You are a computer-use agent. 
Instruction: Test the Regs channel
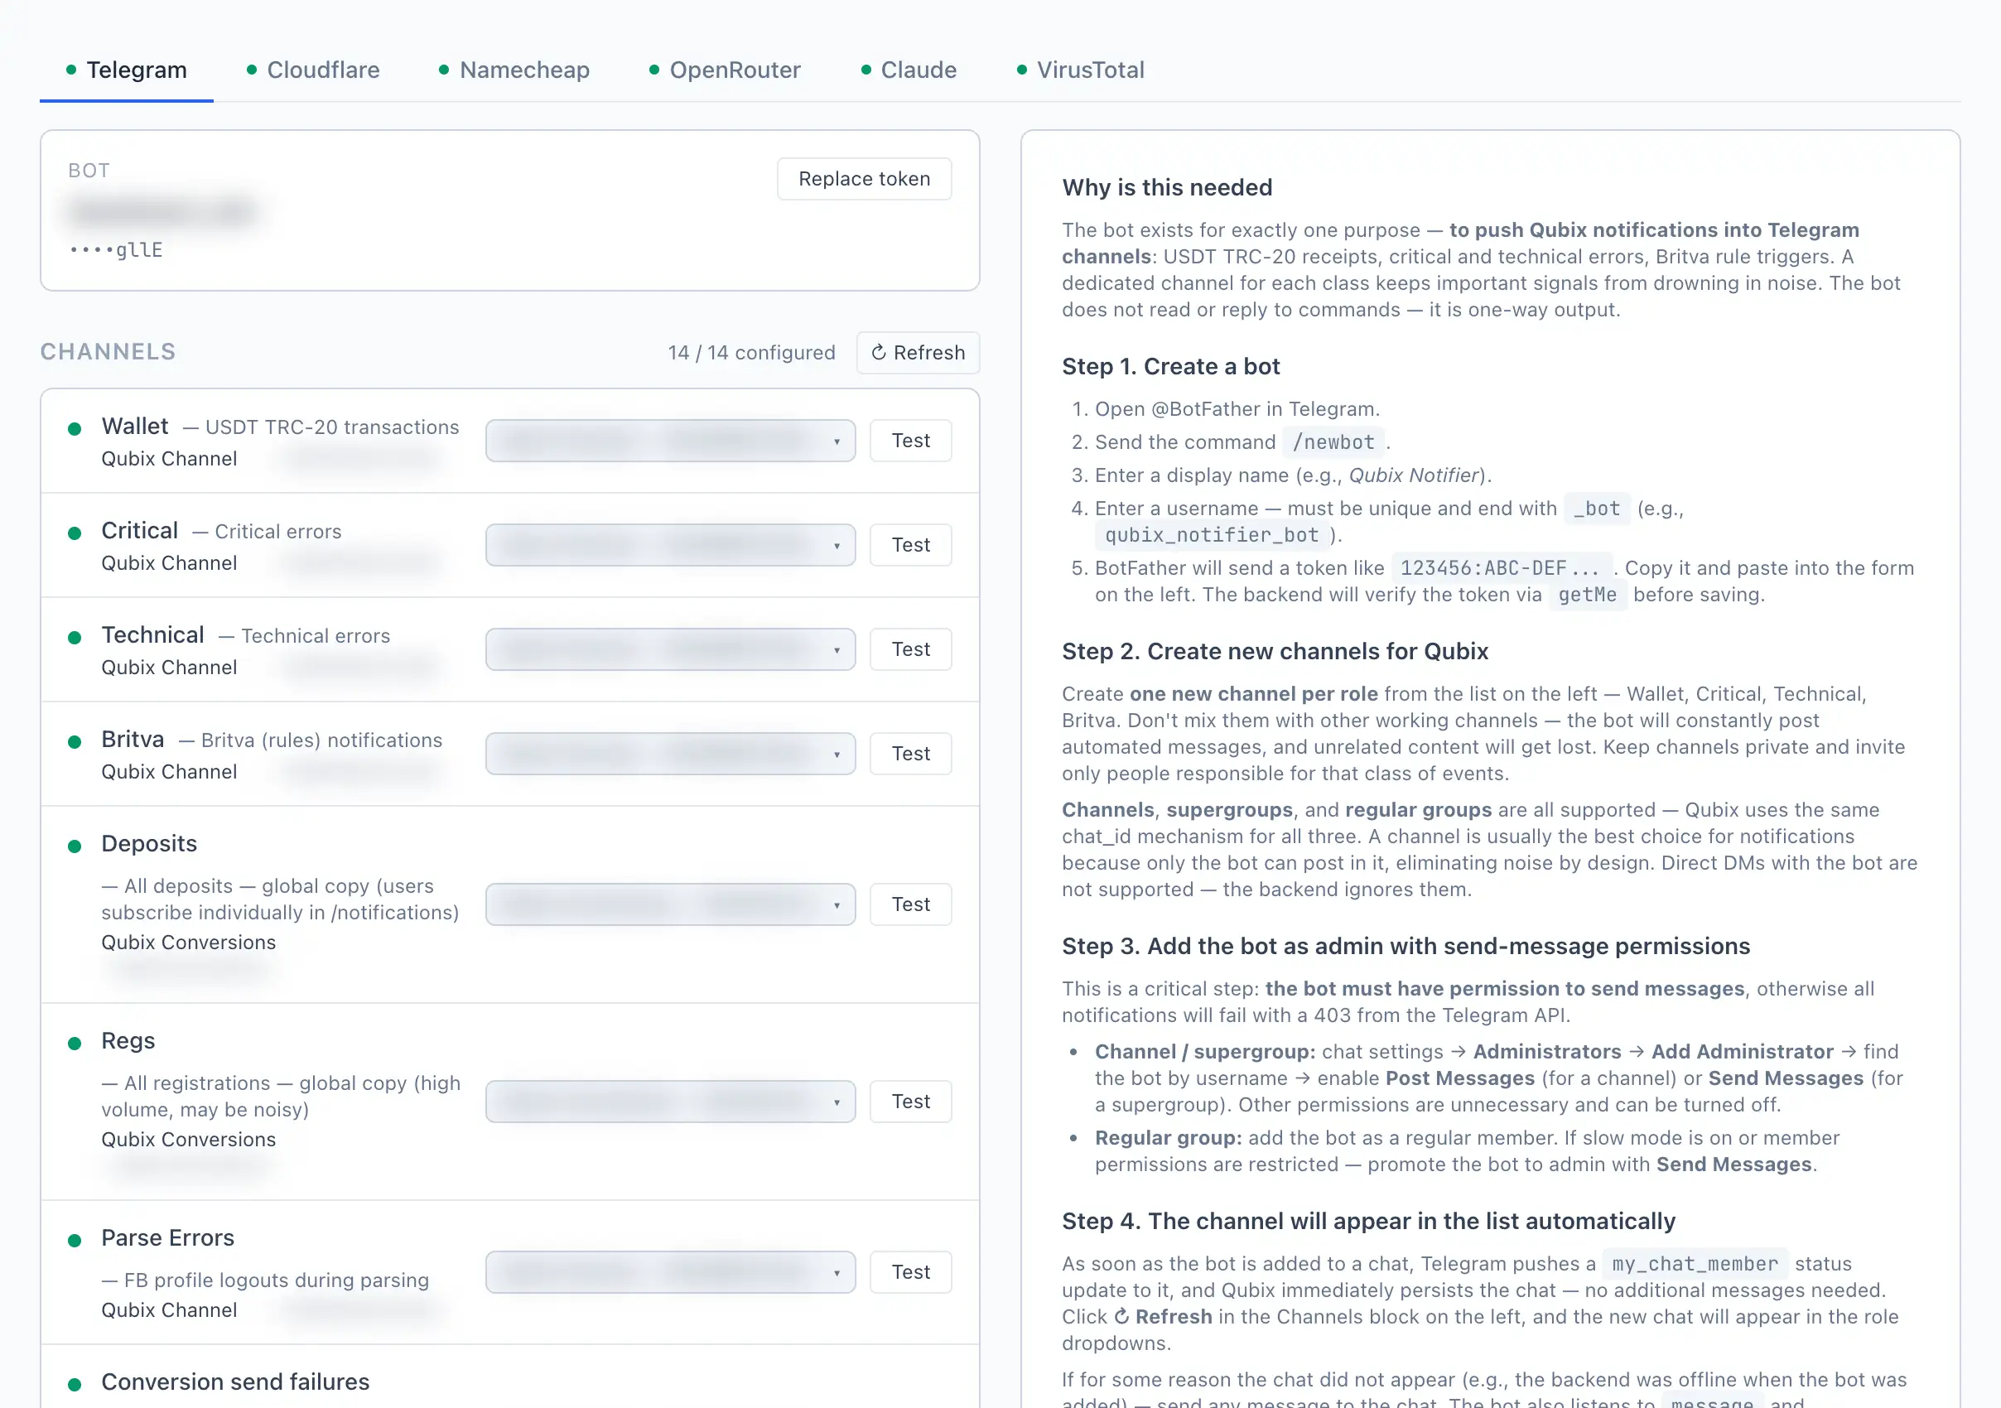[911, 1102]
